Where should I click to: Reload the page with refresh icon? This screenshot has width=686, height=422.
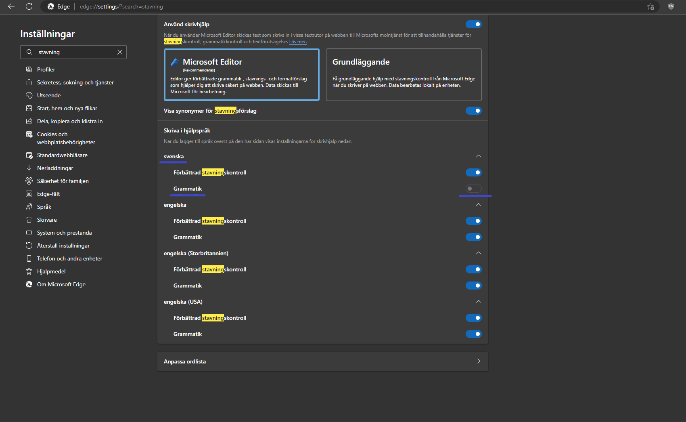(29, 6)
